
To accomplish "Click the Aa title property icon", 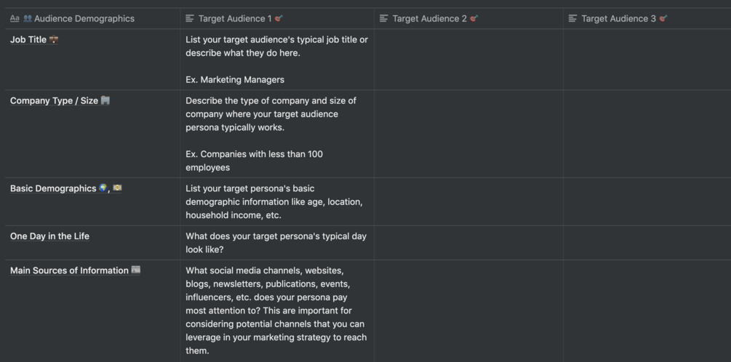I will pos(15,18).
